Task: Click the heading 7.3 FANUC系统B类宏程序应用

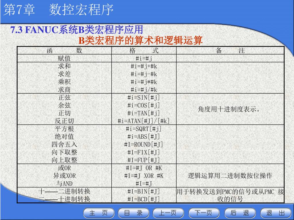Action: pos(77,30)
